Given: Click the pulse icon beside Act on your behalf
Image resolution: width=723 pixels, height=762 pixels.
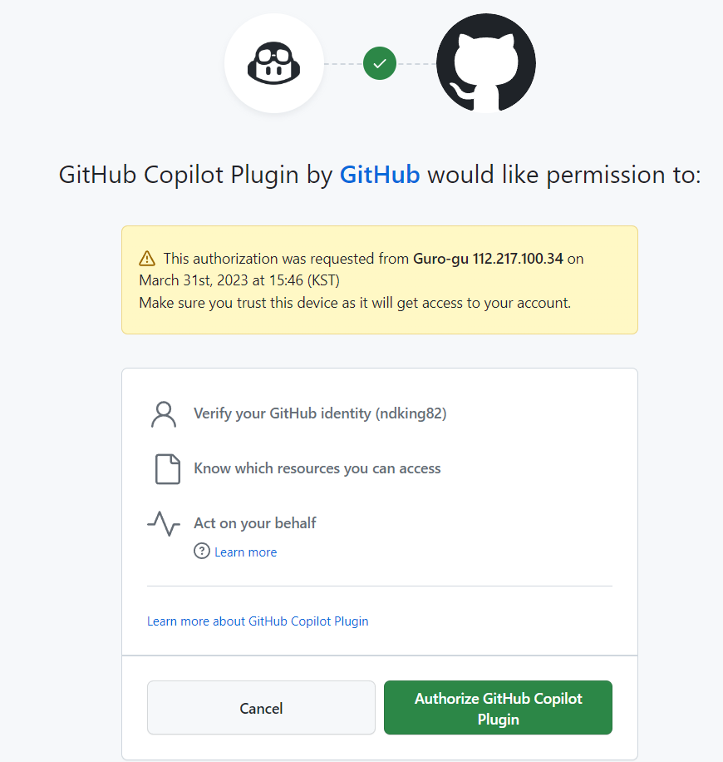Looking at the screenshot, I should 164,523.
